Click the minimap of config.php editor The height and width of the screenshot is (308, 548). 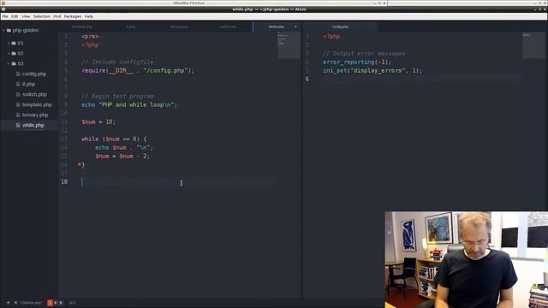533,45
